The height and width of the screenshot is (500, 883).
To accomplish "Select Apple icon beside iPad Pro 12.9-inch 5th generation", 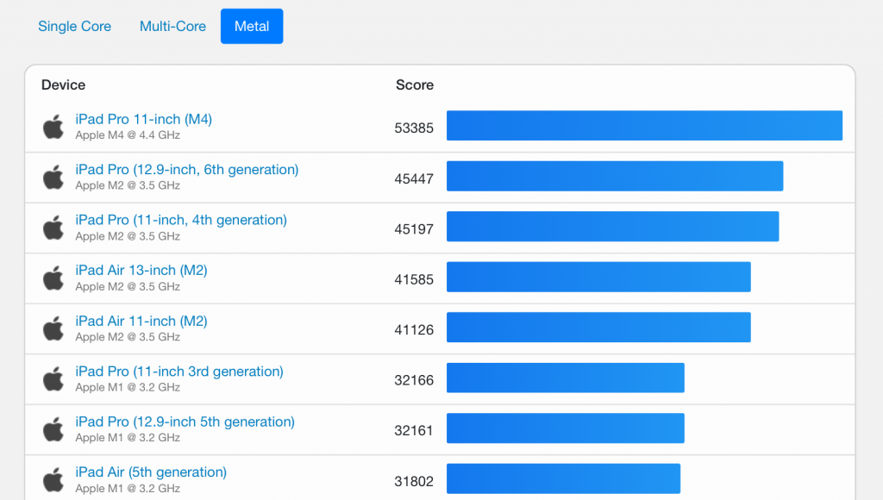I will tap(53, 429).
